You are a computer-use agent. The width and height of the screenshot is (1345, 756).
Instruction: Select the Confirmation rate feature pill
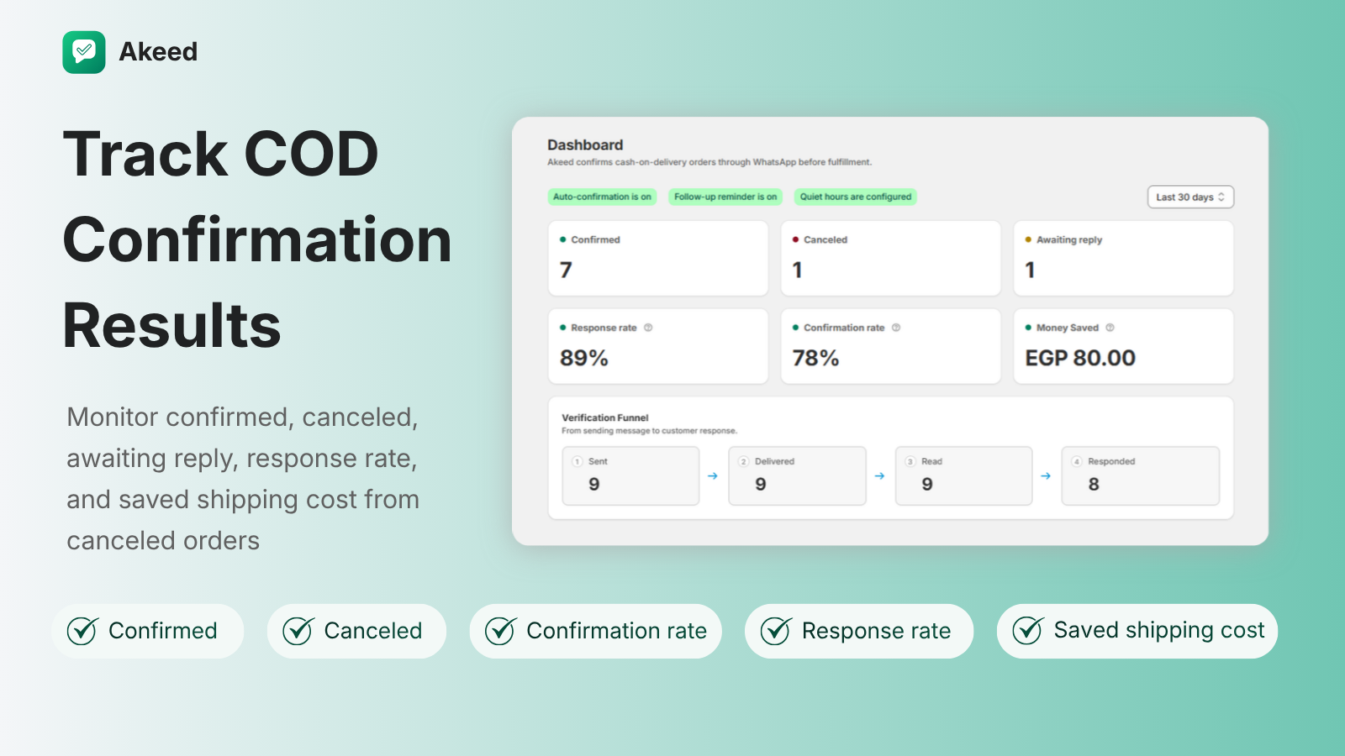(596, 631)
